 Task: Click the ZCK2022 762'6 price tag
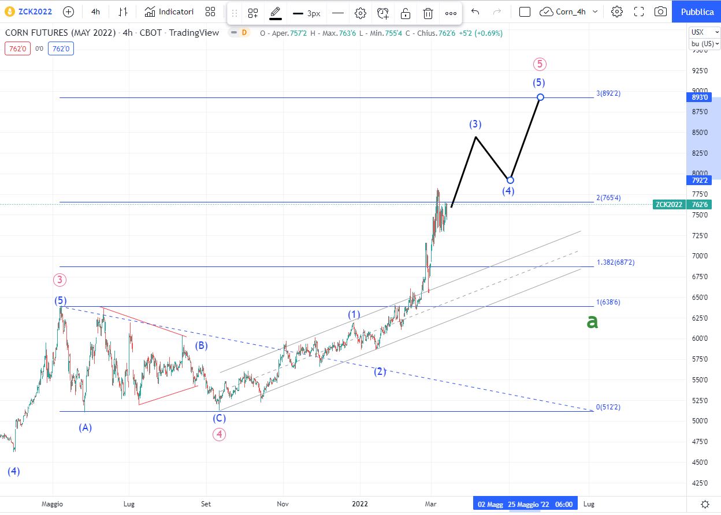click(683, 204)
